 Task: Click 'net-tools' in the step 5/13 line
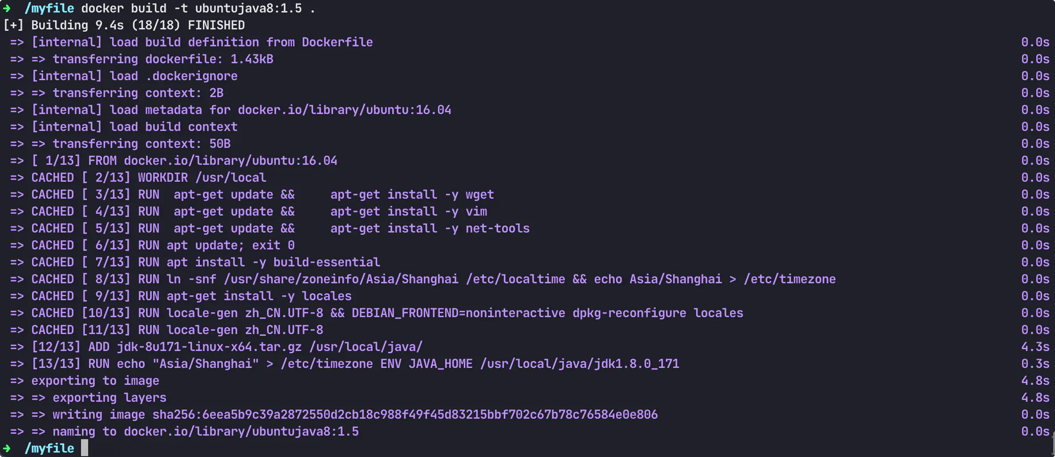click(x=498, y=228)
